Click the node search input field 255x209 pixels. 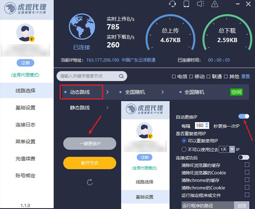pos(87,76)
